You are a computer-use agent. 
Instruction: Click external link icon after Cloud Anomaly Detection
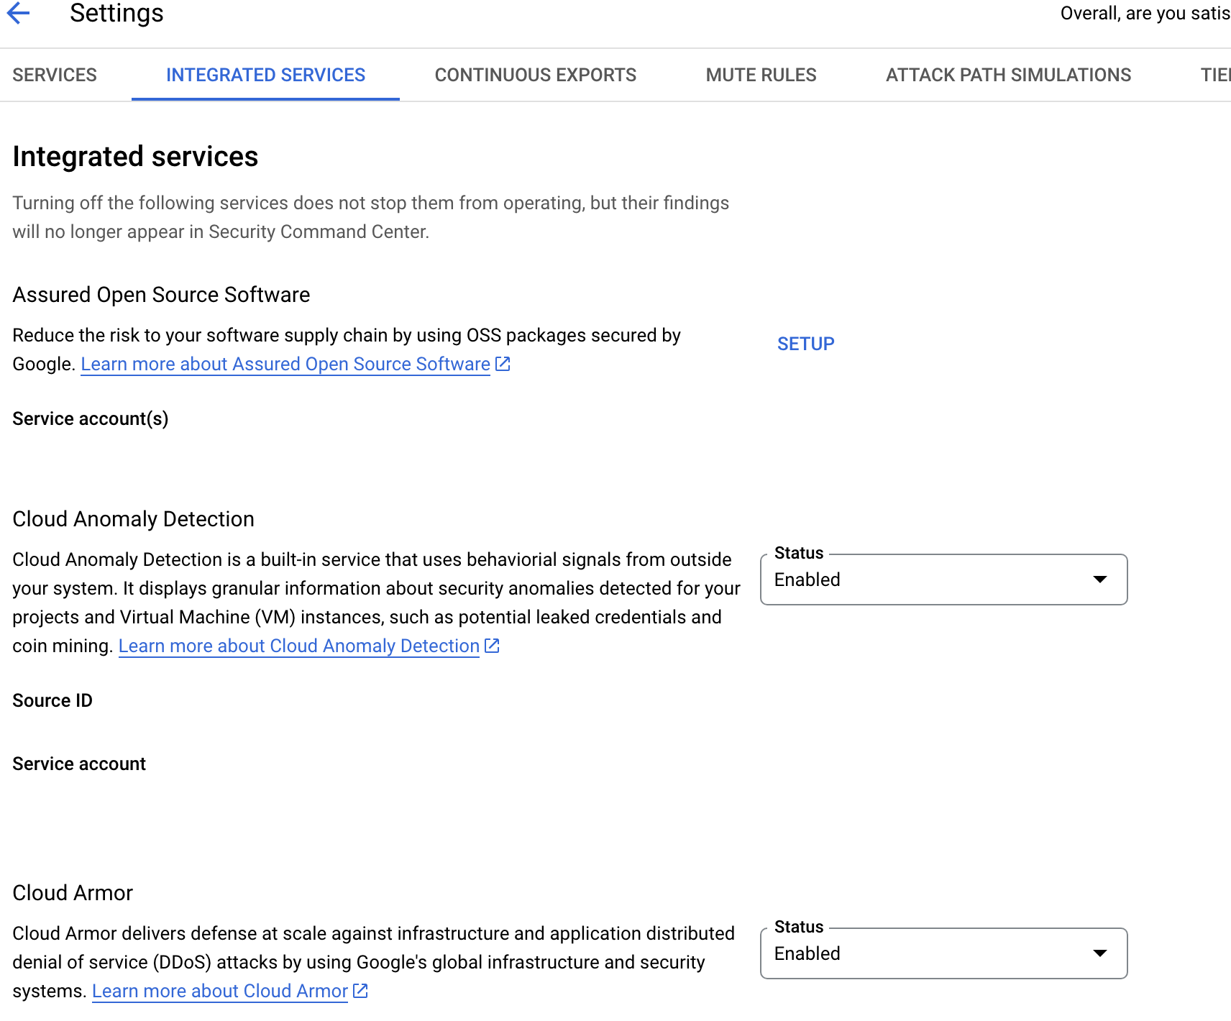click(x=492, y=646)
